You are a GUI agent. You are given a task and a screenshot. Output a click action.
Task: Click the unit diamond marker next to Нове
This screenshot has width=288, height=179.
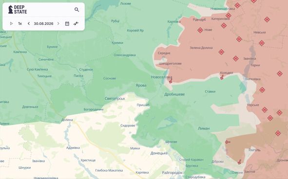coord(200,30)
